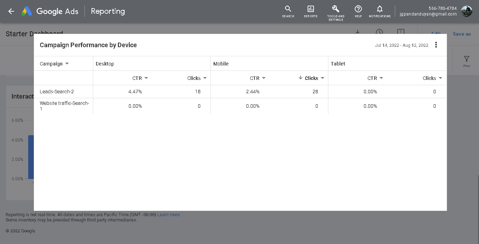
Task: Click the Google Ads logo
Action: click(x=27, y=11)
